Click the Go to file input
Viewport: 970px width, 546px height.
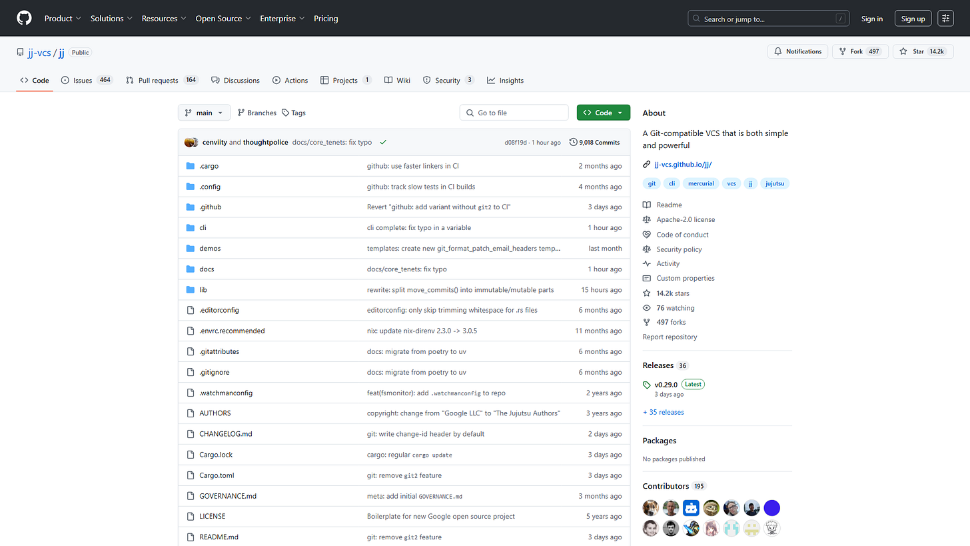coord(514,113)
